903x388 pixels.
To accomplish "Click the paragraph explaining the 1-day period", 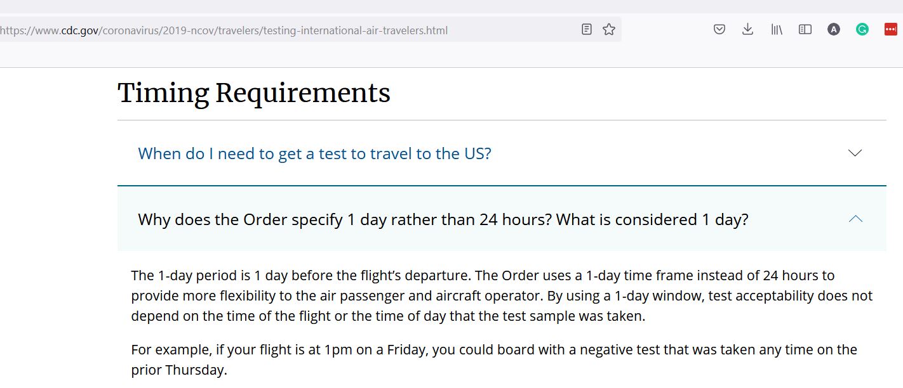I will pyautogui.click(x=502, y=295).
